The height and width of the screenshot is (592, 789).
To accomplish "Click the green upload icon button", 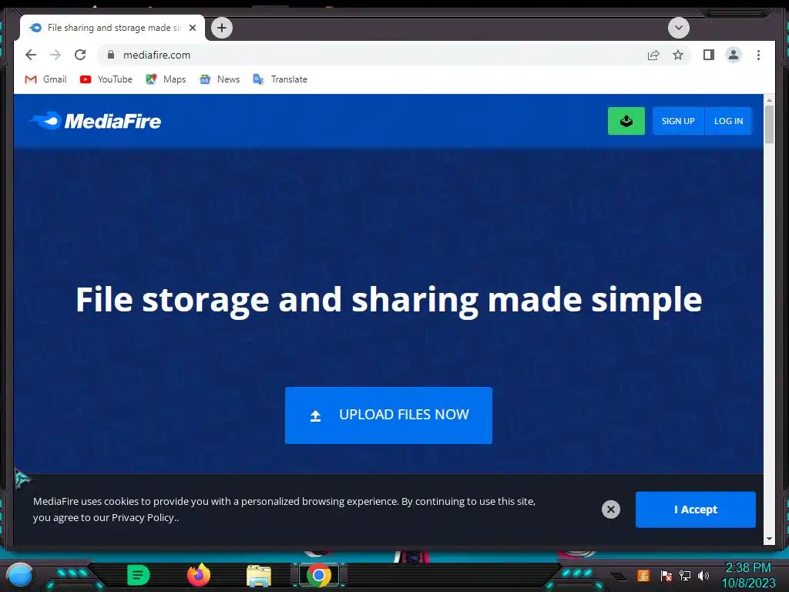I will click(x=626, y=121).
